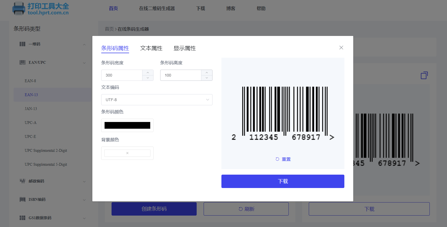This screenshot has width=447, height=227.
Task: Open 帮助 navigation item
Action: tap(261, 8)
